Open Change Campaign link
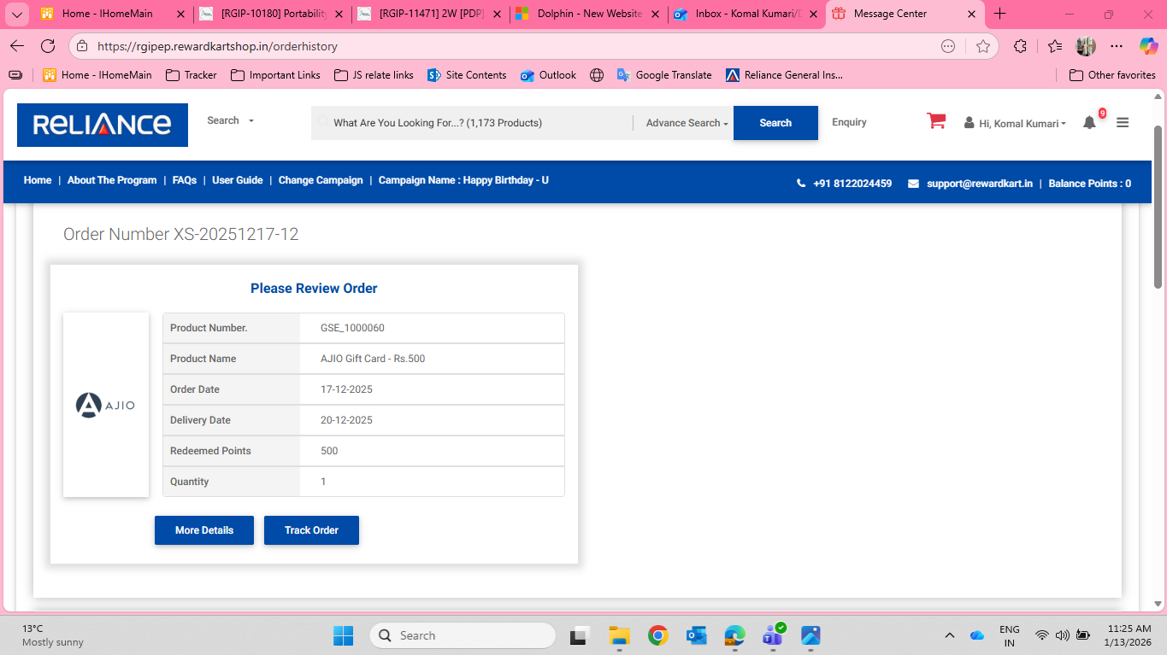 point(321,180)
